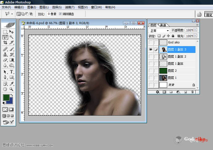This screenshot has width=213, height=150.
Task: Open the 不透明度 opacity slider arrow
Action: click(x=196, y=31)
